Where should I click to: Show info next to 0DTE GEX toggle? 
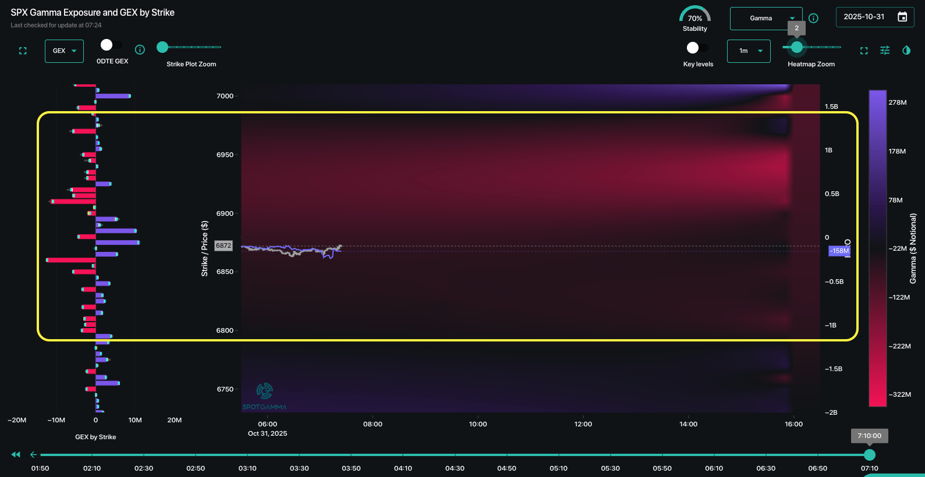[140, 49]
